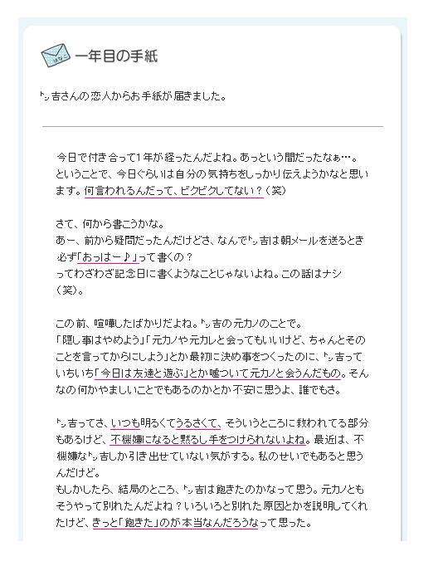This screenshot has height=566, width=438.
Task: Click the underlined word いつも
Action: 124,423
